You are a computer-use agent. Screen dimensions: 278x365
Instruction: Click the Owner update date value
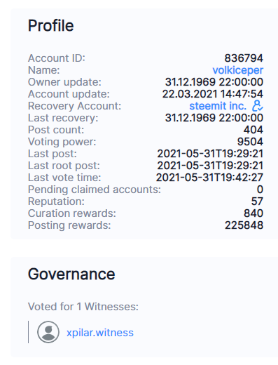[x=214, y=82]
